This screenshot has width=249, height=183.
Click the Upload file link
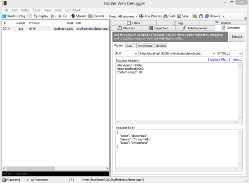point(219,60)
